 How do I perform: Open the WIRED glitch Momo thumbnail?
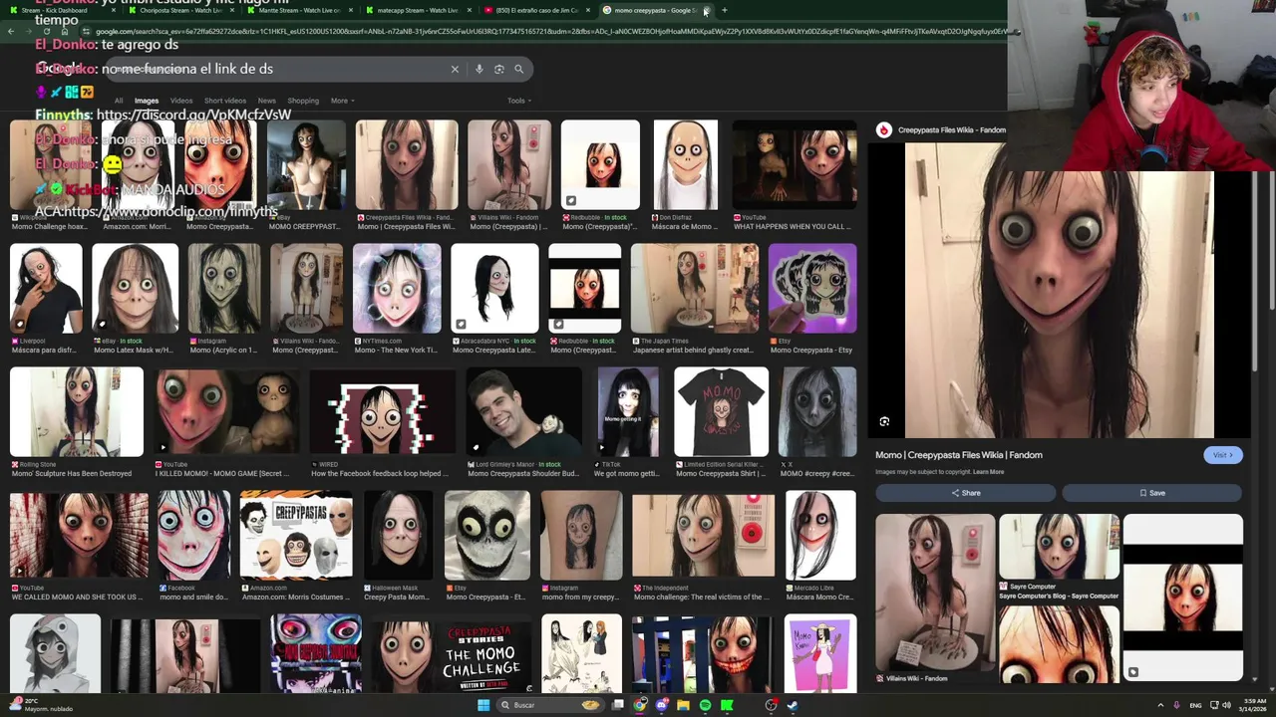click(x=383, y=412)
